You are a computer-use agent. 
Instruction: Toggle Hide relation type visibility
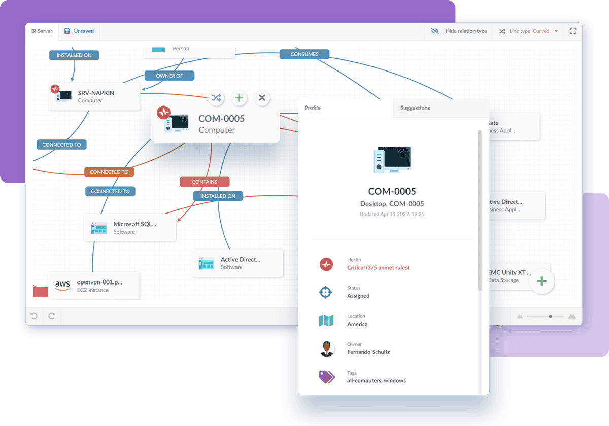click(x=459, y=31)
